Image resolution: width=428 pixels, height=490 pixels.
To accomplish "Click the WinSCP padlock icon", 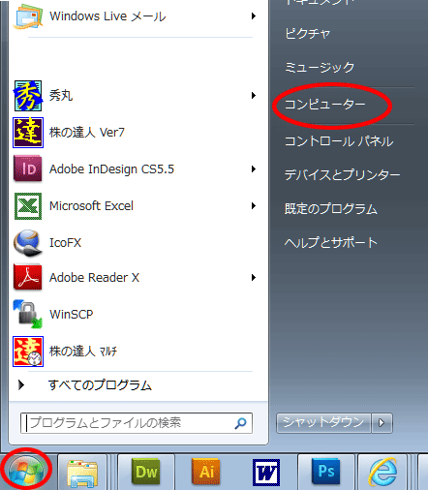I will (x=28, y=314).
